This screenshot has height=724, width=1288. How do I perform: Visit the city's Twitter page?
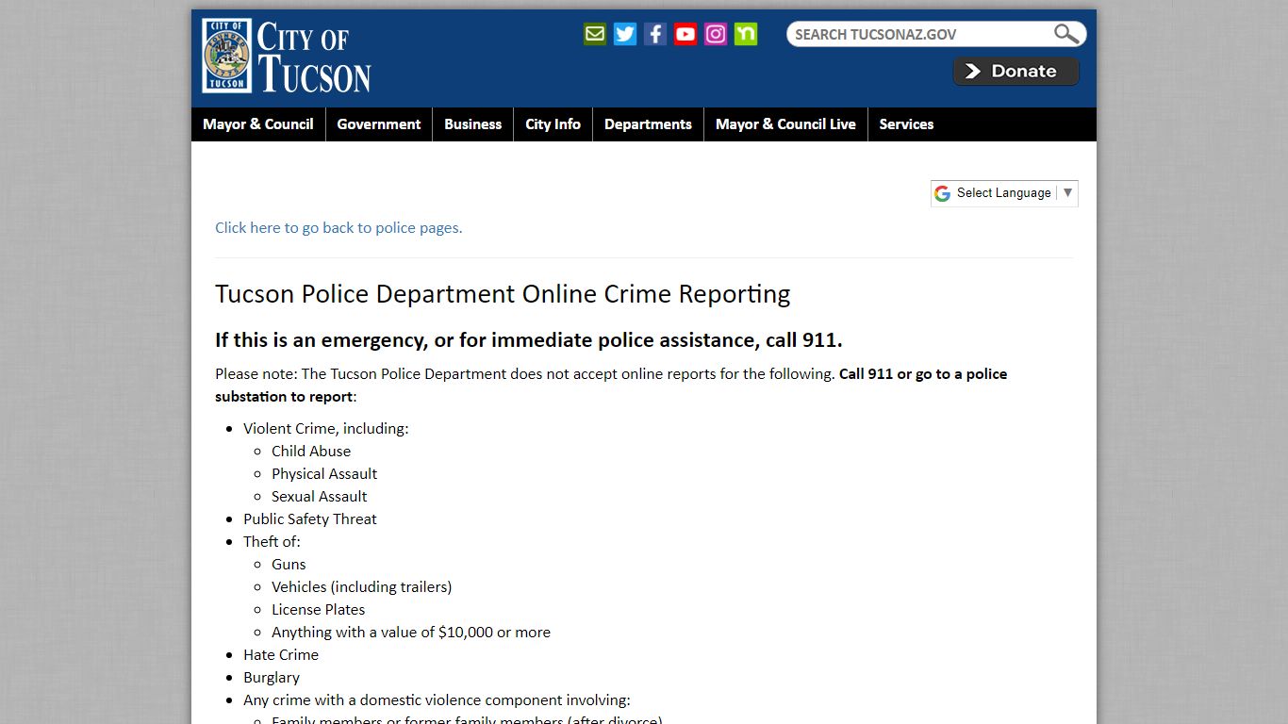tap(625, 34)
